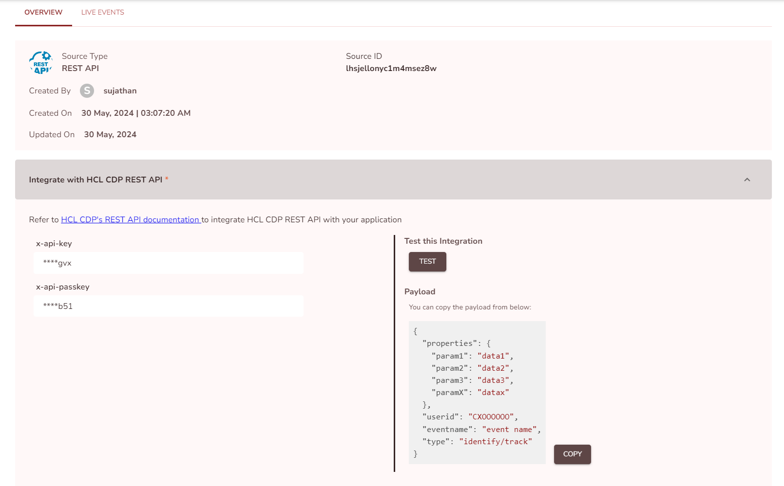
Task: Click the "param1": "data1" payload line
Action: click(x=473, y=356)
